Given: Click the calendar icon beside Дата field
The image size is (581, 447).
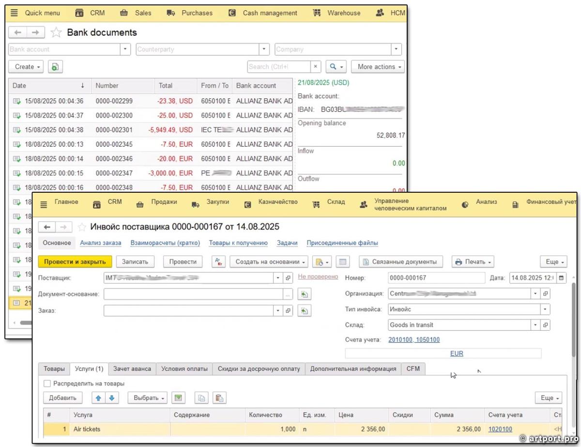Looking at the screenshot, I should 561,278.
